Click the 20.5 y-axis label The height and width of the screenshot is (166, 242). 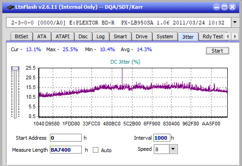pyautogui.click(x=31, y=77)
